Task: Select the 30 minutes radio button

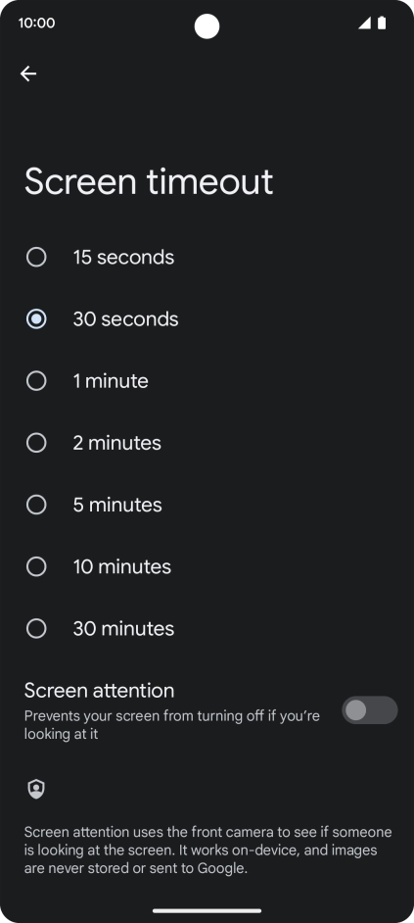Action: (x=36, y=628)
